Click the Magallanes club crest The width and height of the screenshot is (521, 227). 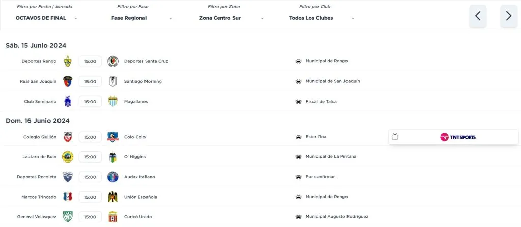click(112, 102)
